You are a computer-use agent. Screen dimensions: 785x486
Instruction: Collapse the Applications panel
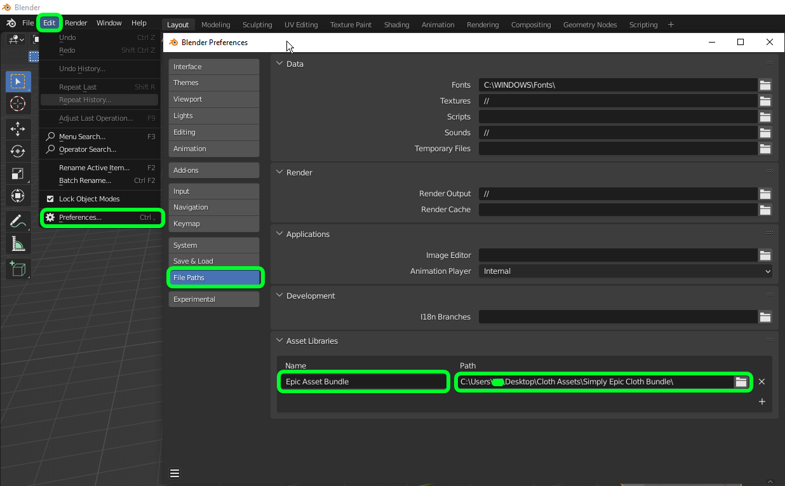(x=280, y=234)
